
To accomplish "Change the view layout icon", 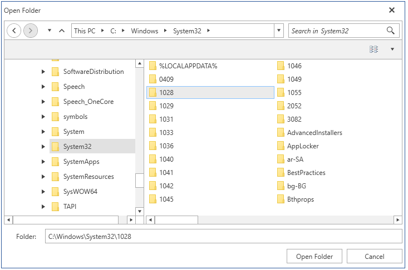I will (373, 49).
